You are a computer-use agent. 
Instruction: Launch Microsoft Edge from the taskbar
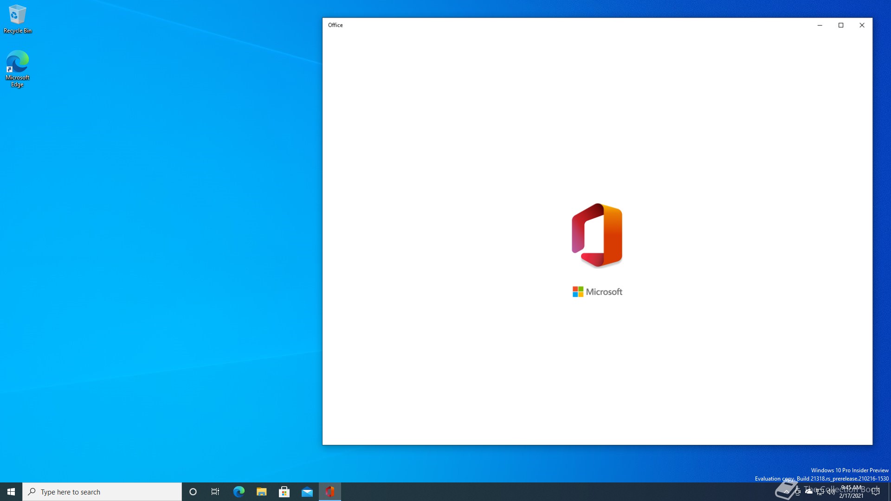[x=239, y=492]
